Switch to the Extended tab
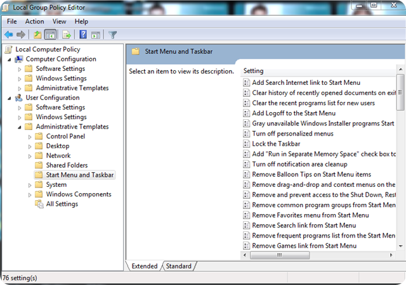Screen dimensions: 406x285 [145, 266]
